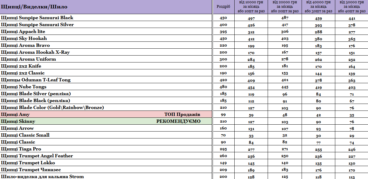368x179 pixels.
Task: Click price 284 in Aroma Uniform row
Action: 251,60
